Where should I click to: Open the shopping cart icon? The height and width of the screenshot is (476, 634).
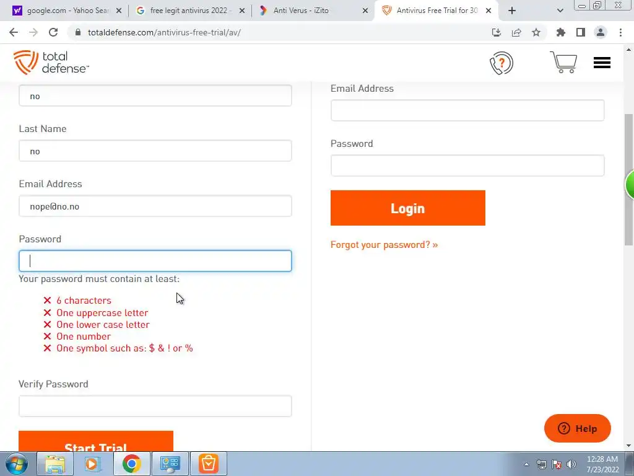563,63
